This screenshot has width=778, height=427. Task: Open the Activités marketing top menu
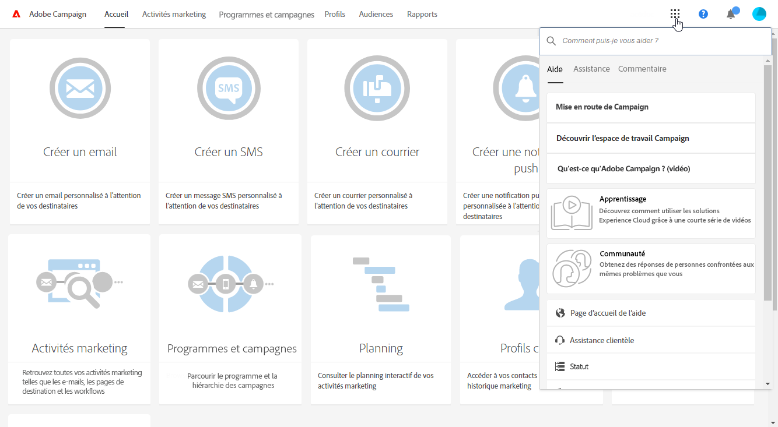click(174, 14)
